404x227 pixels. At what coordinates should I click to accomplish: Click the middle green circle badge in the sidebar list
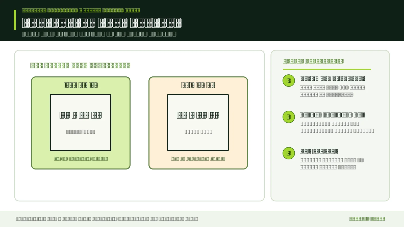point(289,117)
